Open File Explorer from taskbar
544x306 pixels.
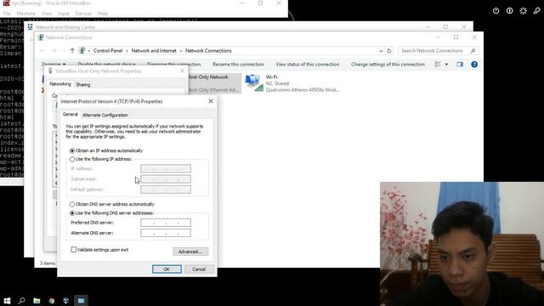click(x=37, y=300)
